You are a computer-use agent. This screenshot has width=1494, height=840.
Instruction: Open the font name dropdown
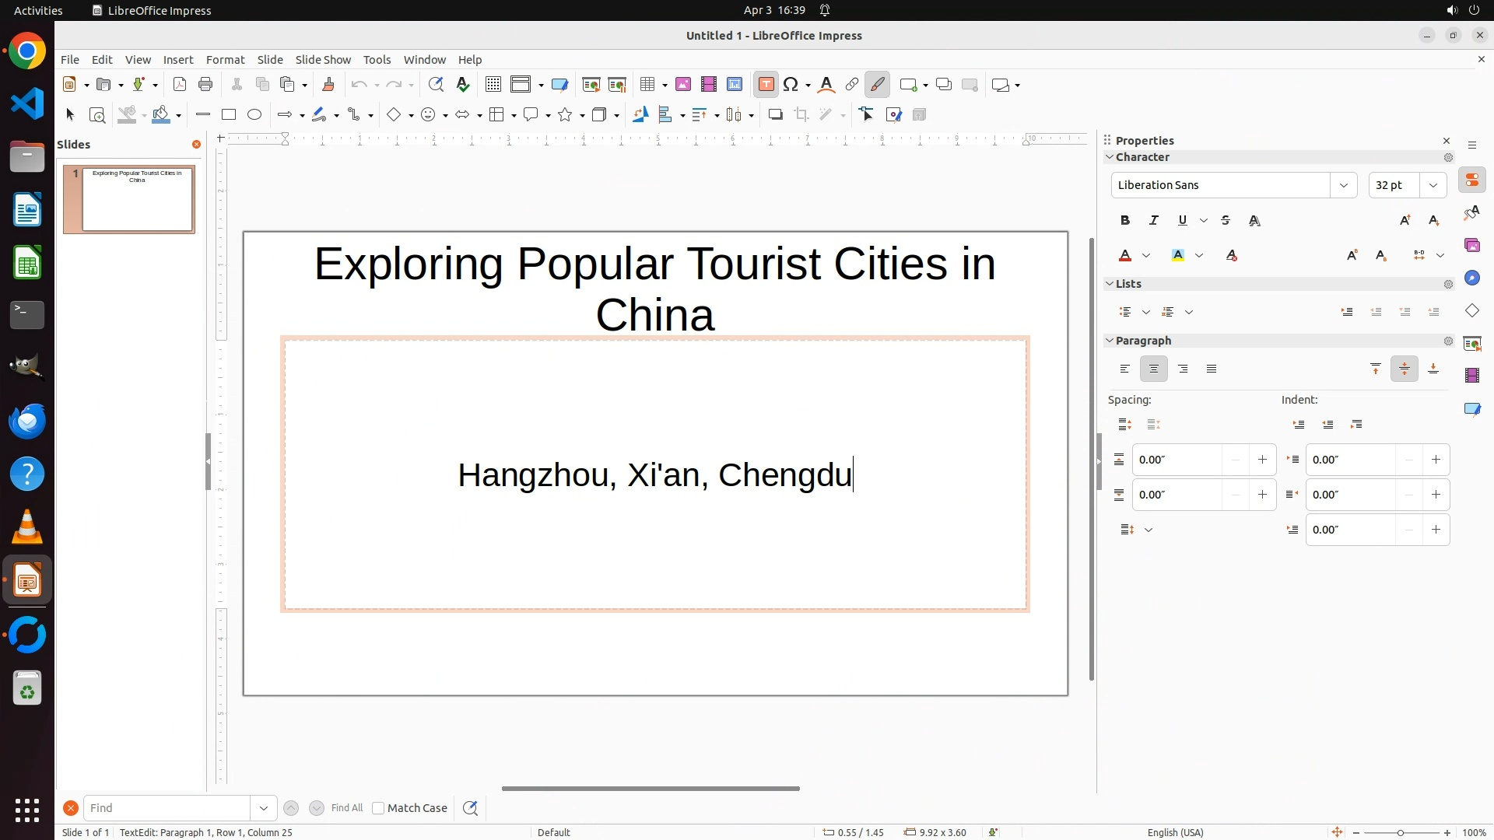click(1343, 185)
